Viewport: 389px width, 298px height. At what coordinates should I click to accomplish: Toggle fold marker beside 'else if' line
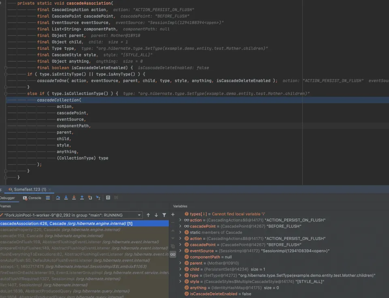(x=6, y=94)
